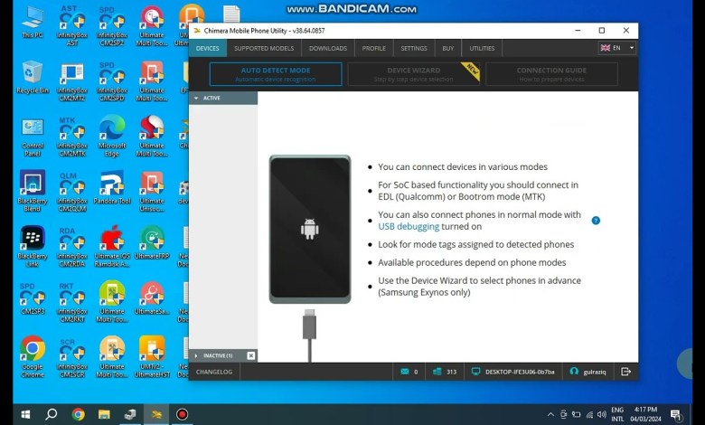Viewport: 705px width, 425px height.
Task: Open Google Chrome from the desktop
Action: [x=33, y=351]
